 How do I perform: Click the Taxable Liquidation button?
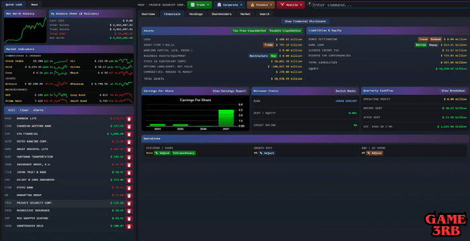[x=285, y=31]
